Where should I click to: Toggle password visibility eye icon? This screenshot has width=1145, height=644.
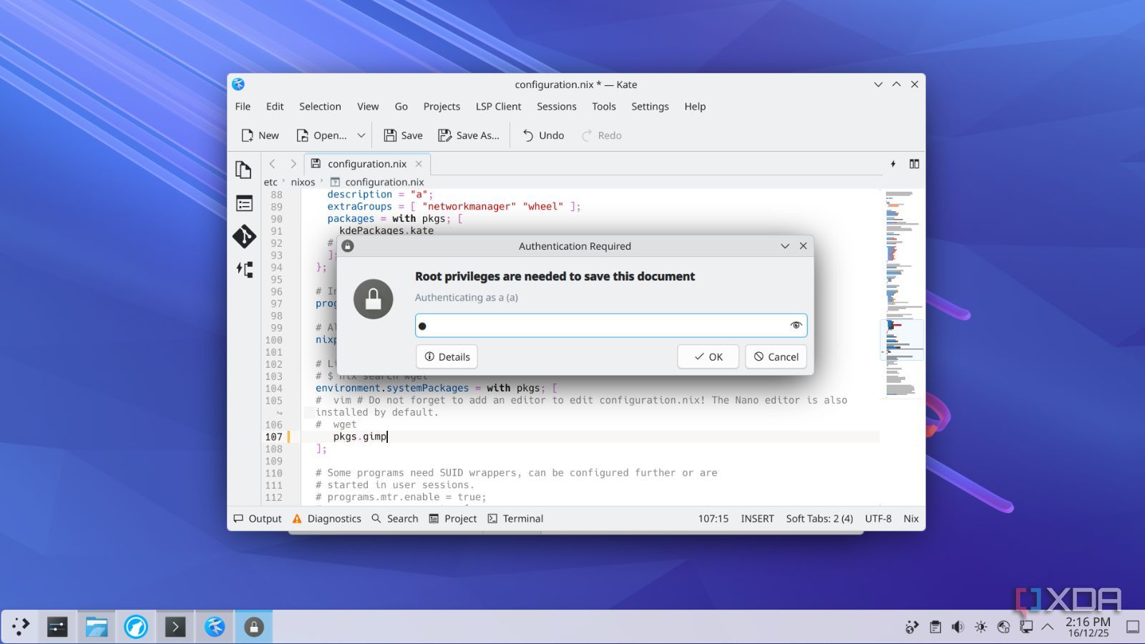click(796, 326)
